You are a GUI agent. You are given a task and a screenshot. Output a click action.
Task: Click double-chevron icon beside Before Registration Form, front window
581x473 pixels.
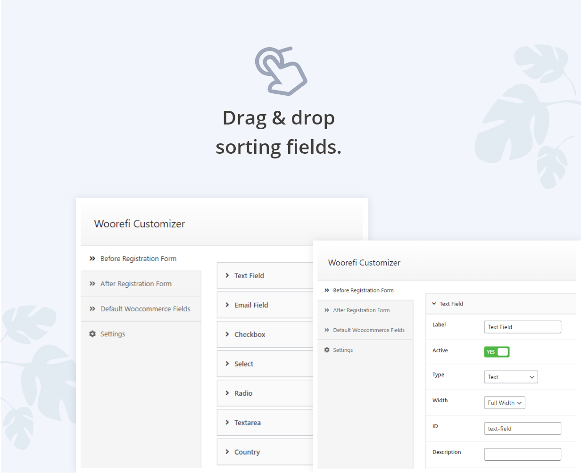(x=327, y=290)
